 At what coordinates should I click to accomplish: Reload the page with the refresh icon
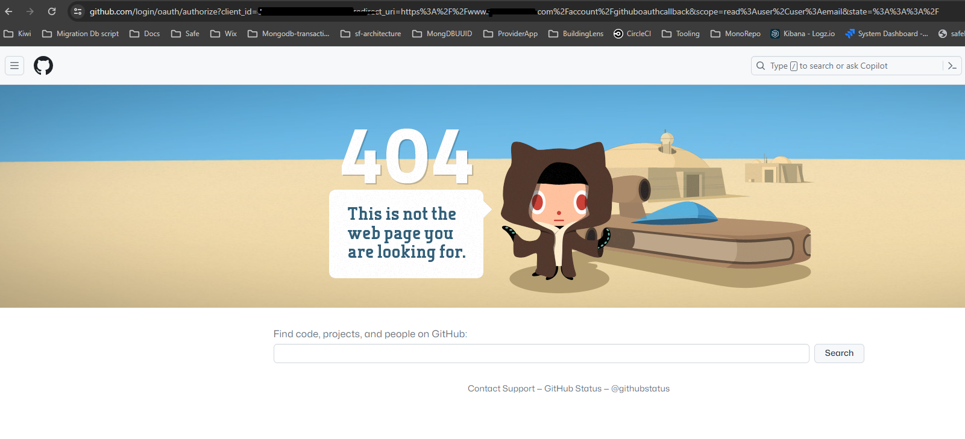pyautogui.click(x=52, y=11)
